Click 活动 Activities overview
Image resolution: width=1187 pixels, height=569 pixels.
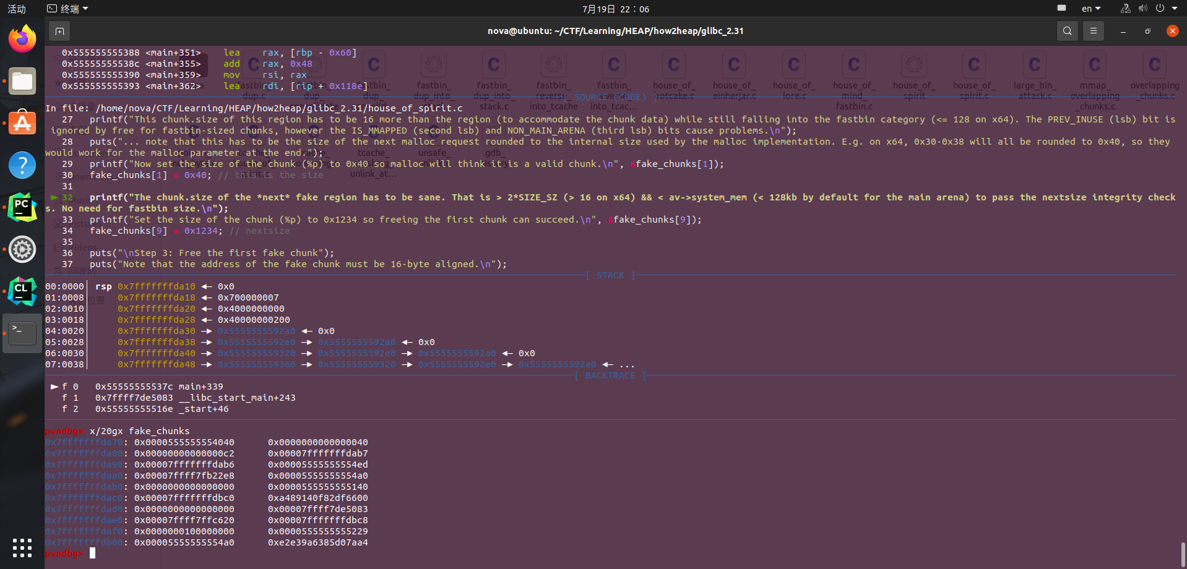[x=17, y=9]
